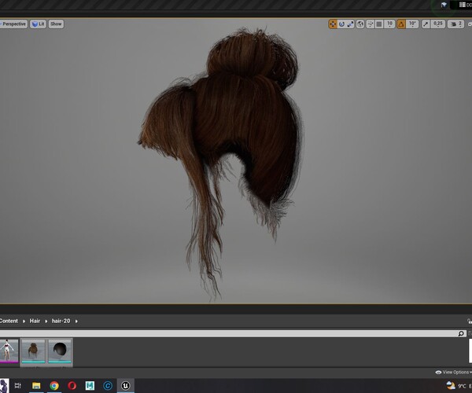Click the graduation cap tutorial icon
Screen dimensions: 472x393
[444, 5]
